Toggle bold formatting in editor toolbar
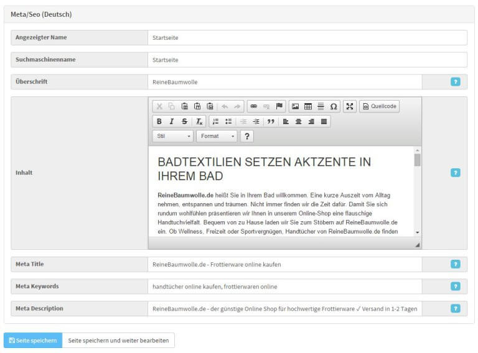Image resolution: width=478 pixels, height=353 pixels. 159,121
